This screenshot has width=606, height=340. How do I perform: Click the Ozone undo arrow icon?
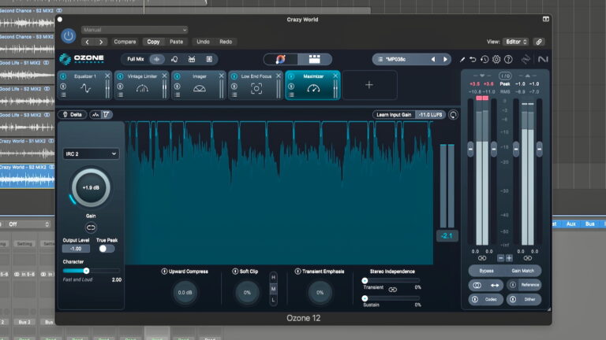(473, 59)
